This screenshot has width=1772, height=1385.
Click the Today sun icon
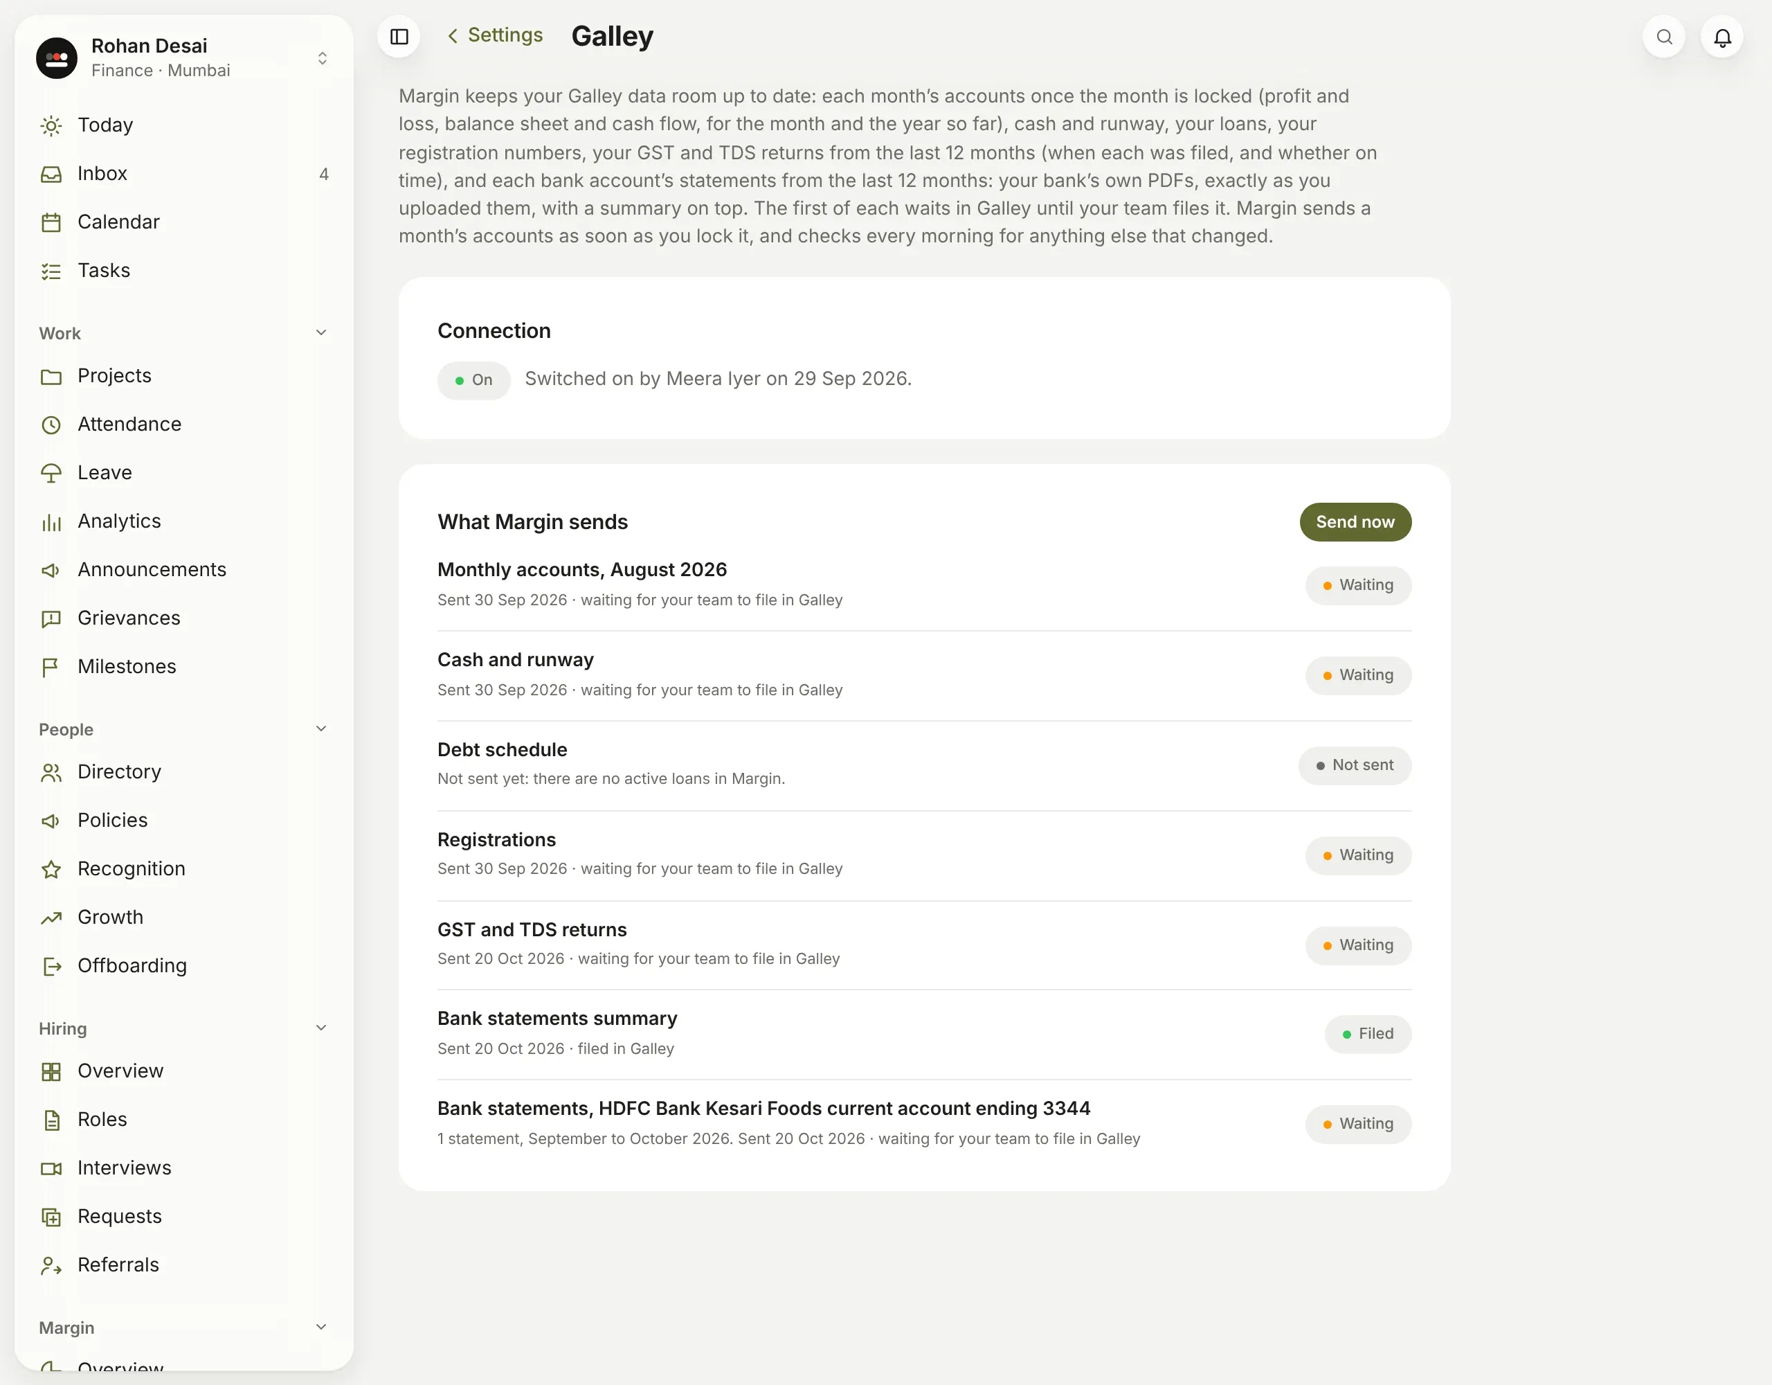coord(51,126)
